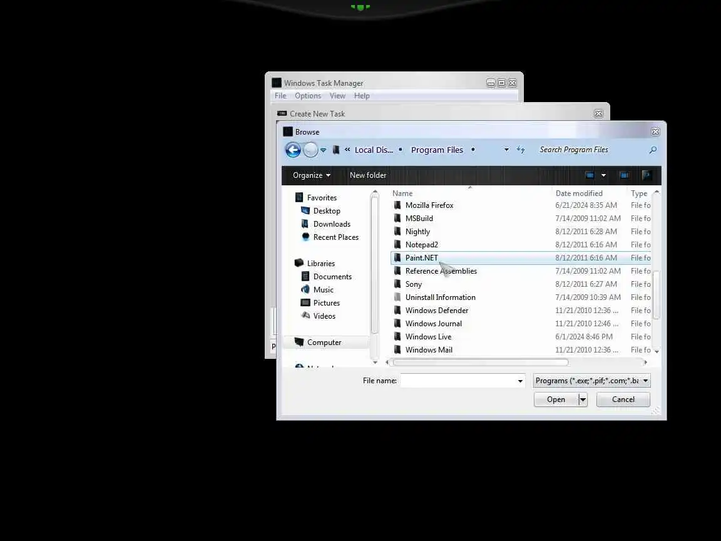Change view using the view icon
Screen dimensions: 721x541
[590, 175]
